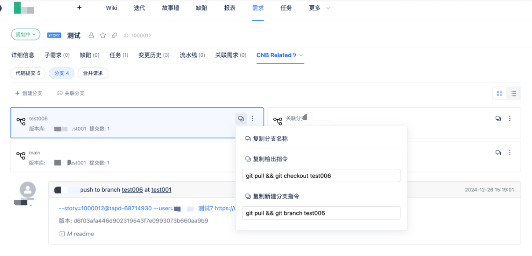Screen dimensions: 532x256
Task: Click the person icon next to story title
Action: pos(92,36)
